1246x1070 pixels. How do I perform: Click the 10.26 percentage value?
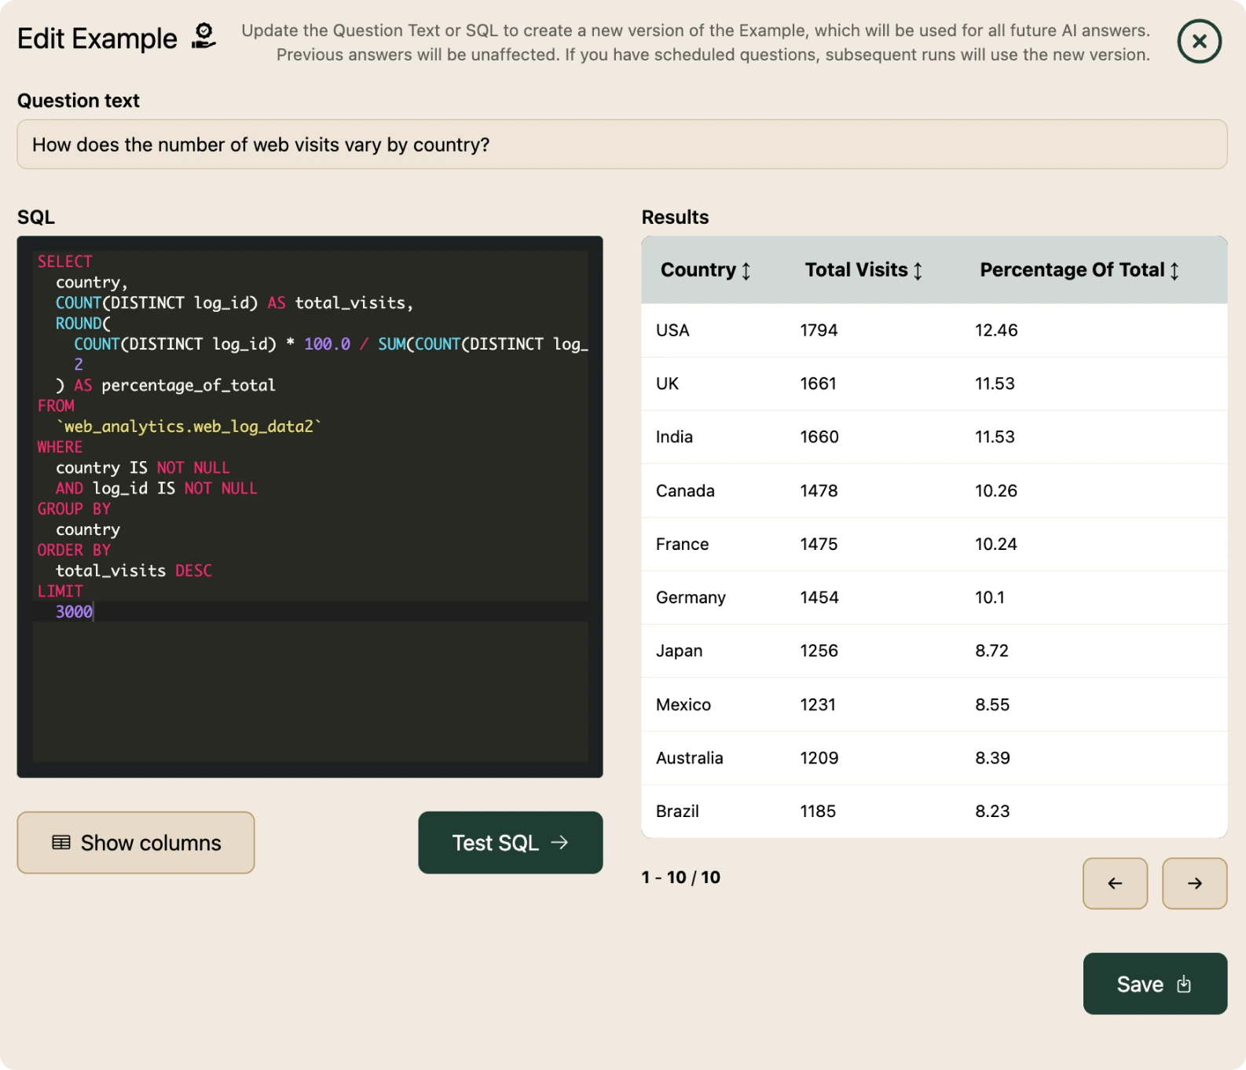click(996, 490)
